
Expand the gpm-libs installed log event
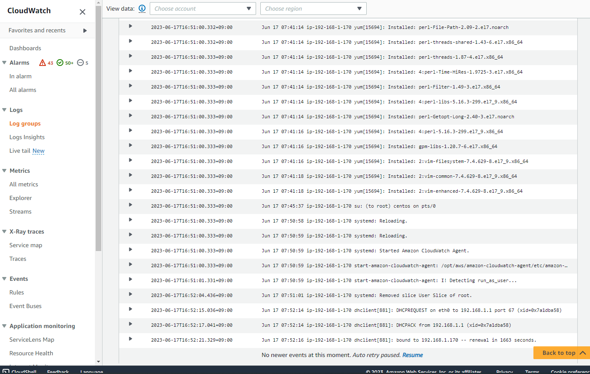coord(131,146)
